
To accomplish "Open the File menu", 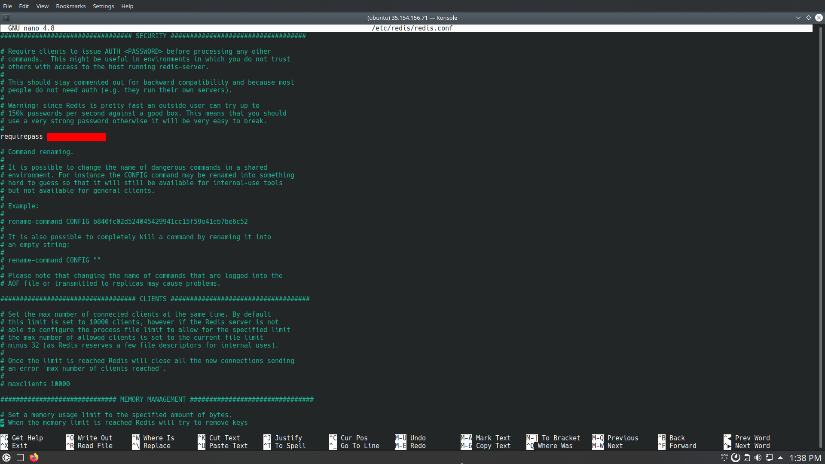I will (x=7, y=6).
